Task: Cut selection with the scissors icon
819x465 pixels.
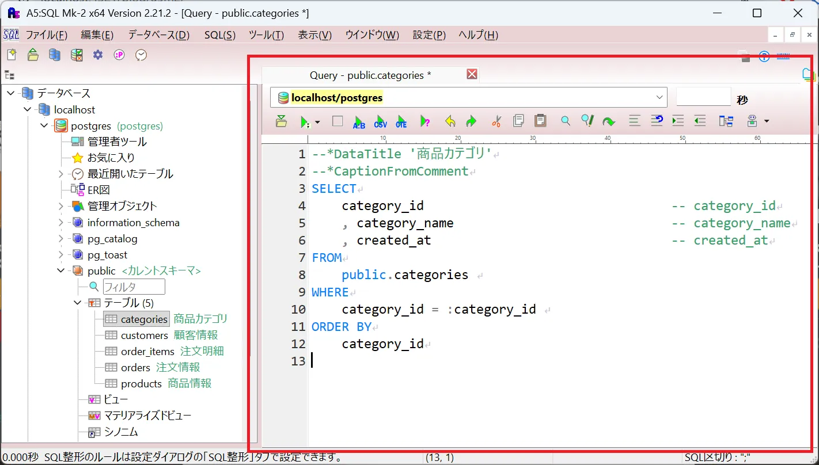Action: click(x=496, y=121)
